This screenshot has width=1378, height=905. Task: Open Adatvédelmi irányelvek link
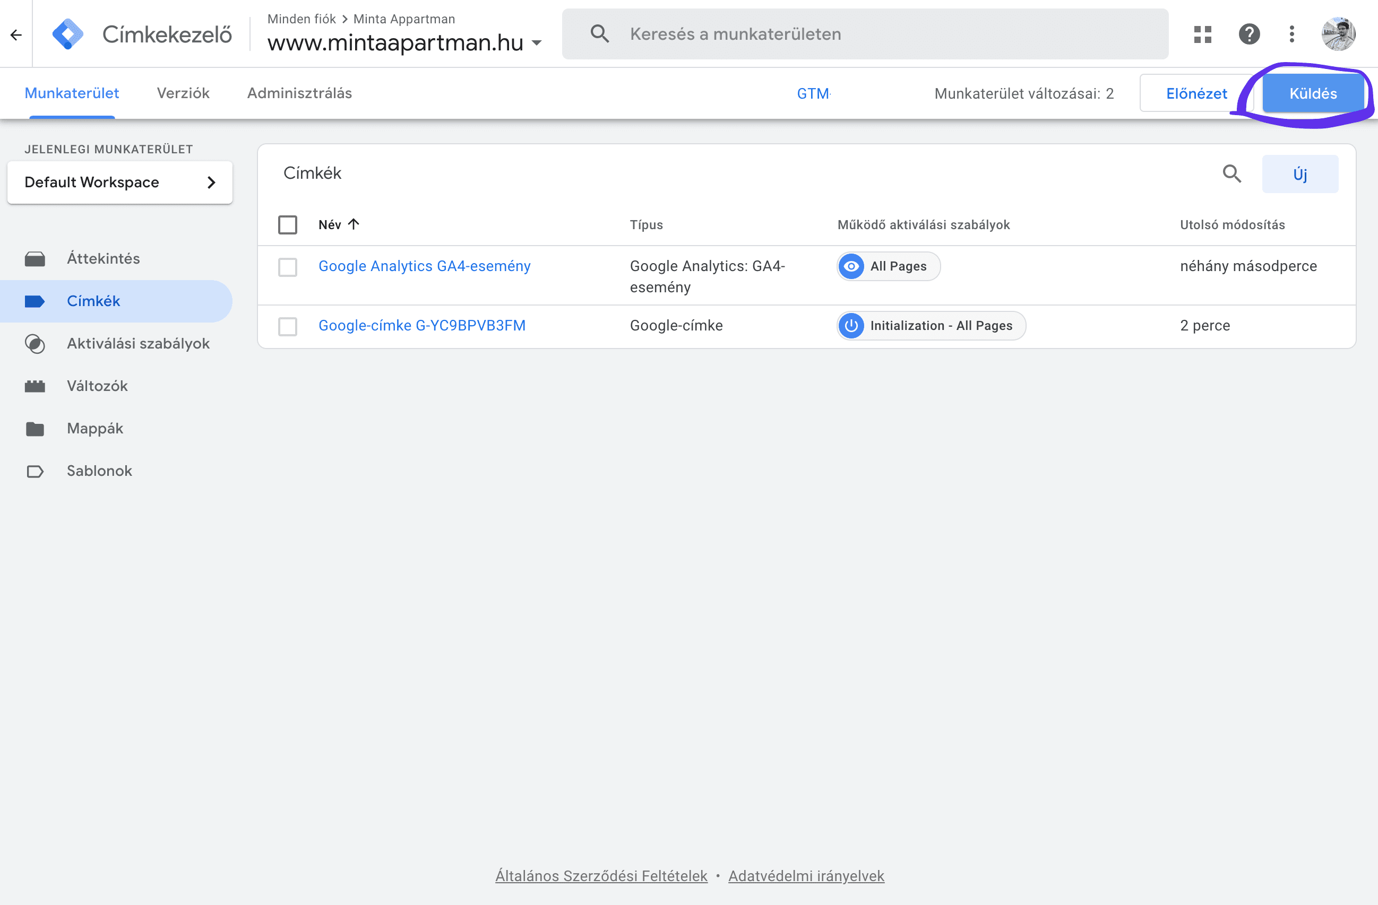(x=806, y=876)
